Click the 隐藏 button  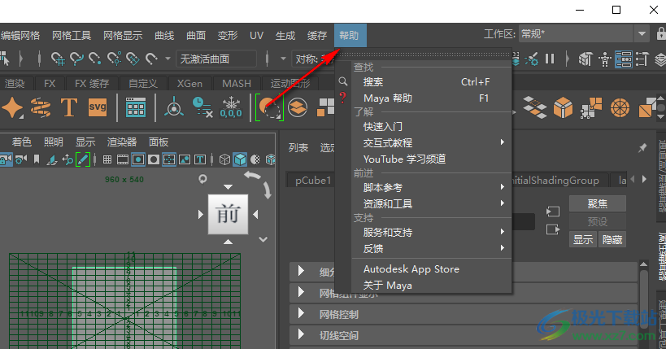coord(612,240)
